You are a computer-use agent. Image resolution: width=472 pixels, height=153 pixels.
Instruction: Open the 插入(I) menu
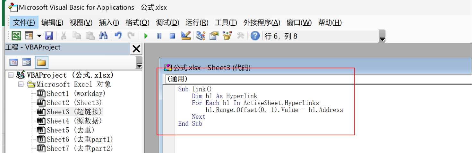pyautogui.click(x=109, y=22)
